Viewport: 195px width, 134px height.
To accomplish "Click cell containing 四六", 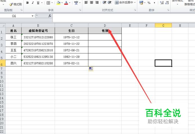I will (x=14, y=63).
